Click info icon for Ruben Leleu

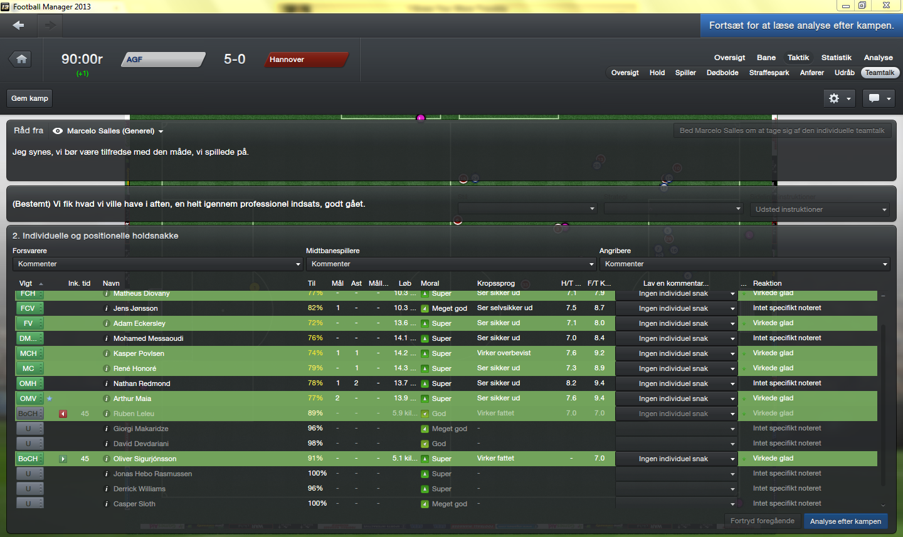pyautogui.click(x=107, y=414)
